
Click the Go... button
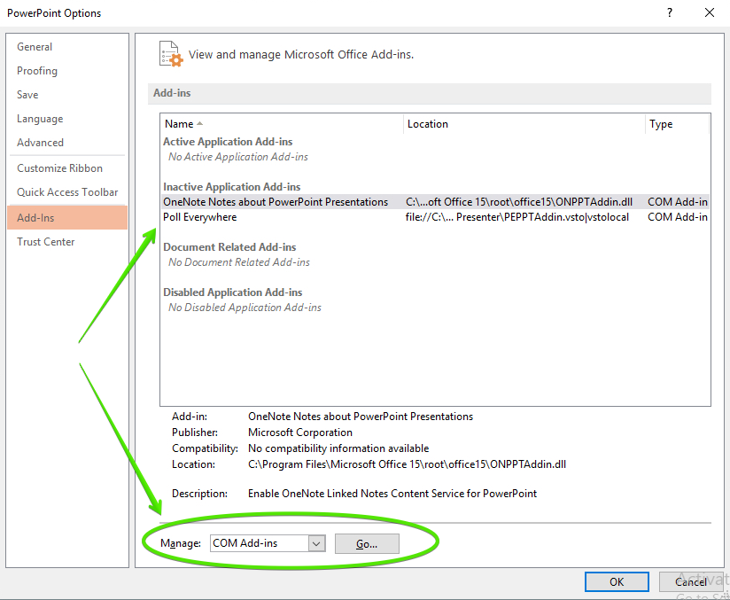(367, 543)
